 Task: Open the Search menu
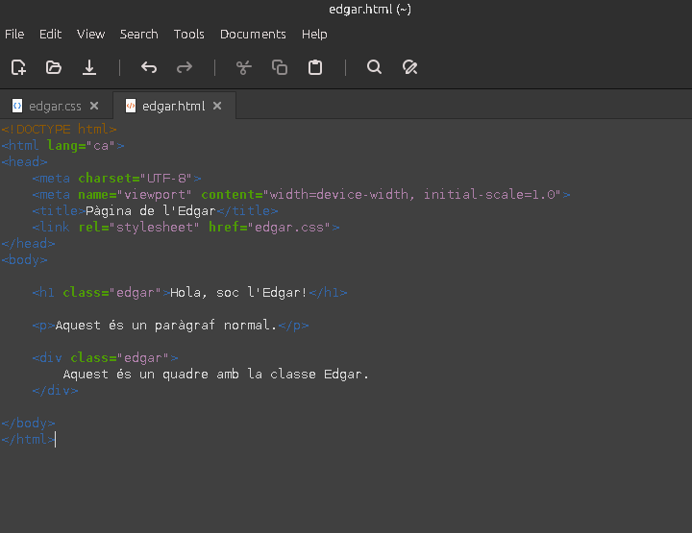pyautogui.click(x=138, y=34)
